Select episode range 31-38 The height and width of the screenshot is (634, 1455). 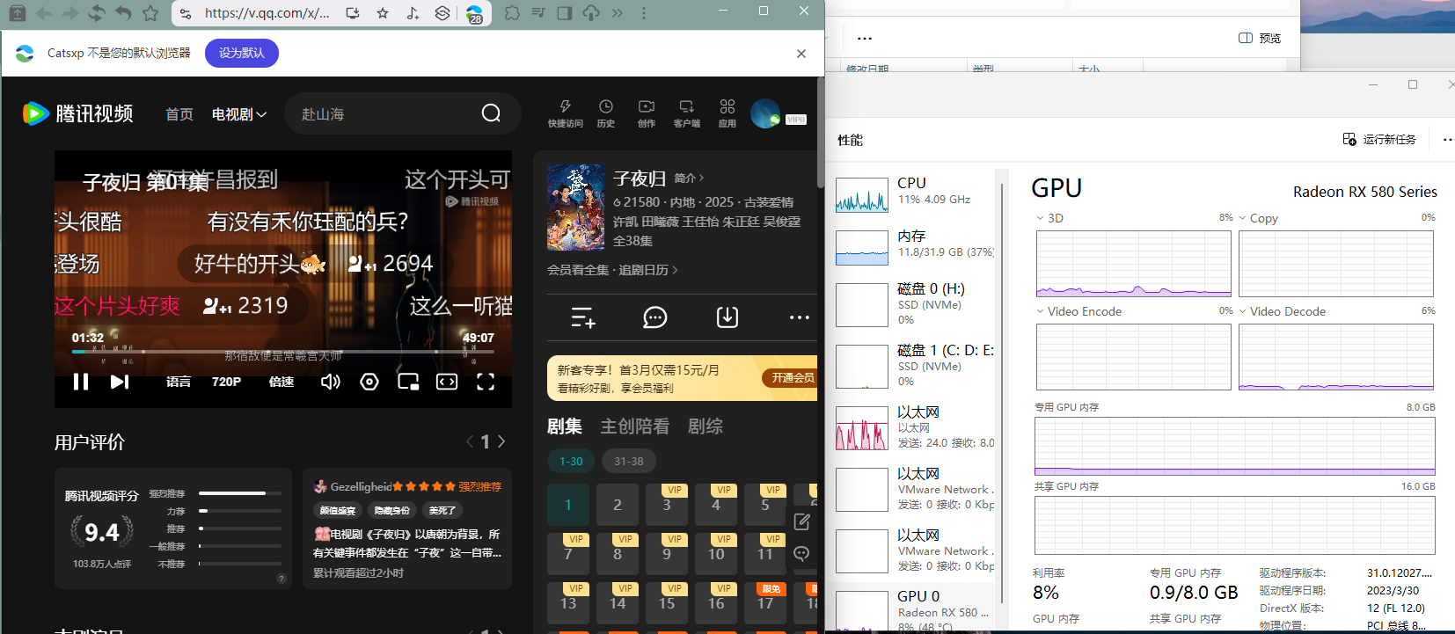click(629, 461)
